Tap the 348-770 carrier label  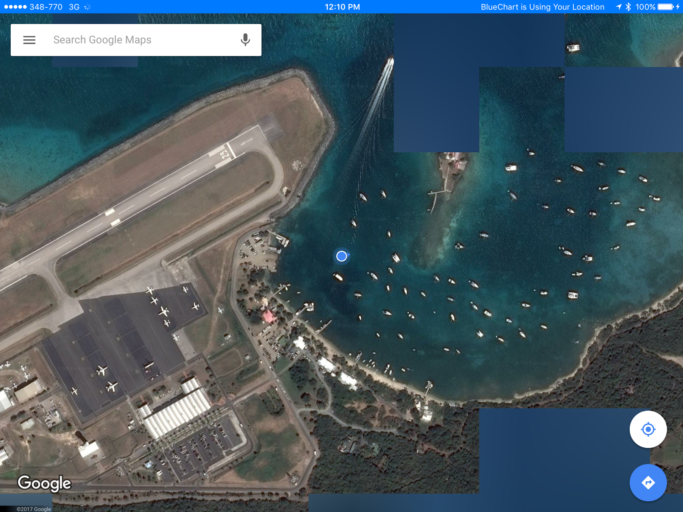click(x=46, y=7)
